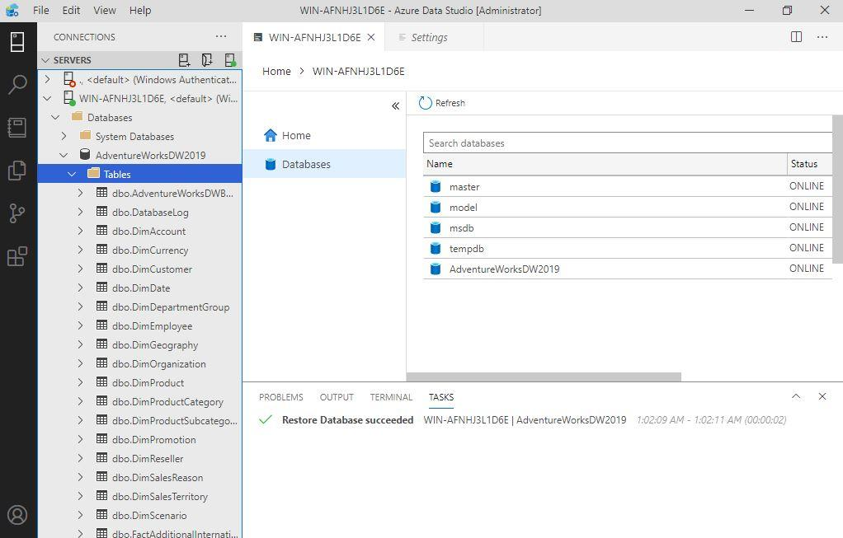Image resolution: width=843 pixels, height=538 pixels.
Task: Collapse the dashboard navigation with double chevron
Action: (x=395, y=105)
